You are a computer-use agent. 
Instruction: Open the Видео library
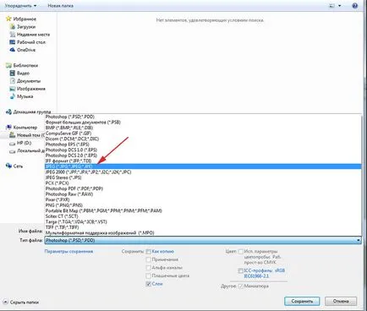[x=23, y=73]
